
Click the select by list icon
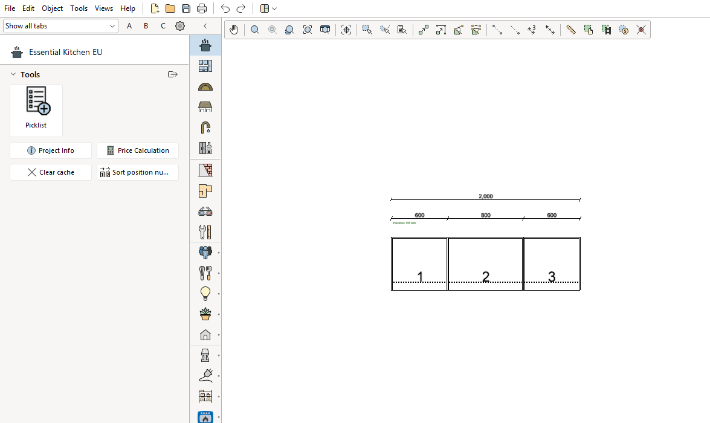click(x=402, y=30)
